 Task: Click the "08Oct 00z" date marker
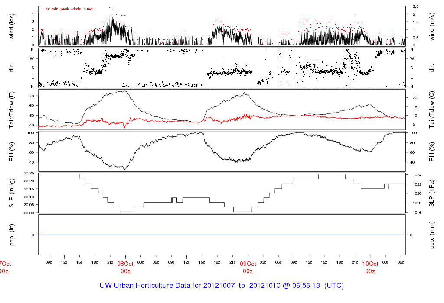pos(125,268)
